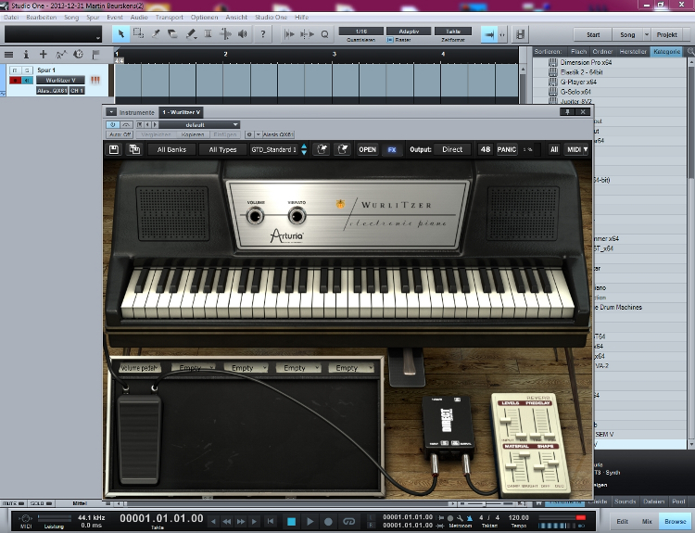Open the track inspector info icon
695x533 pixels.
click(x=26, y=55)
